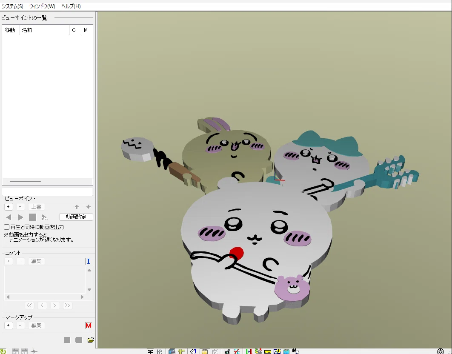Click the first gray square icon beside folder
Image resolution: width=452 pixels, height=354 pixels.
(x=67, y=340)
